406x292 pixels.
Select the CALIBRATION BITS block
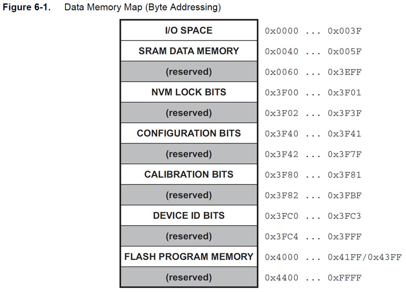(x=189, y=174)
